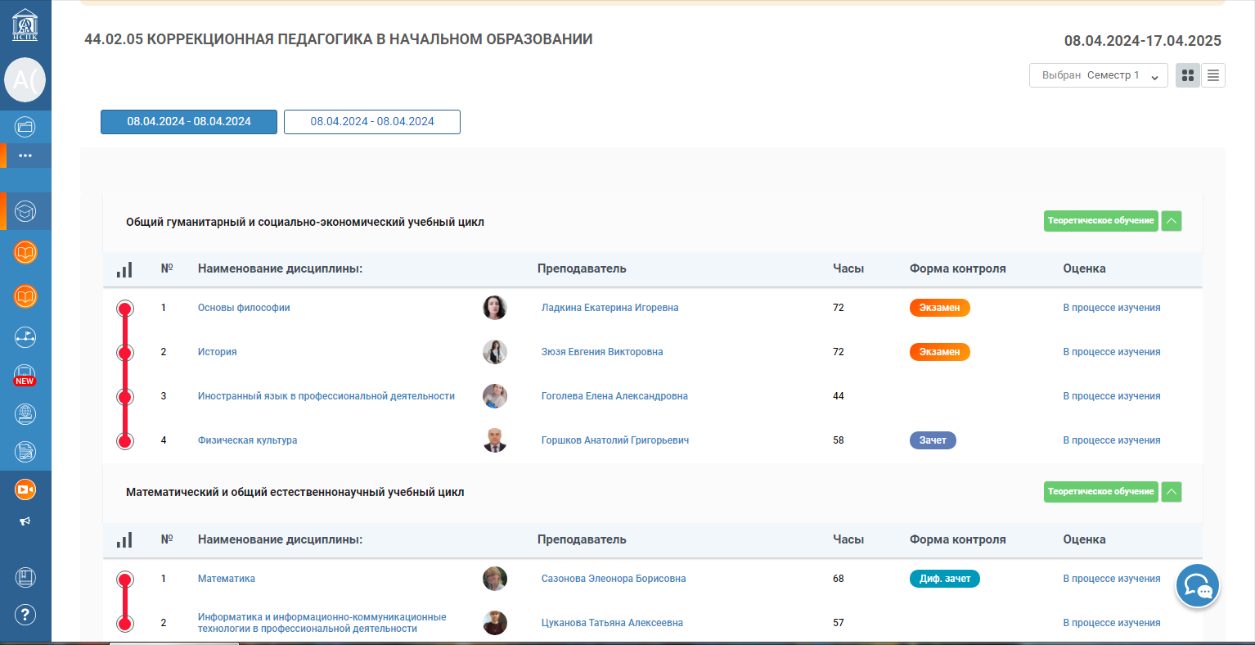Open the folder icon in the sidebar
The height and width of the screenshot is (645, 1255).
[25, 127]
